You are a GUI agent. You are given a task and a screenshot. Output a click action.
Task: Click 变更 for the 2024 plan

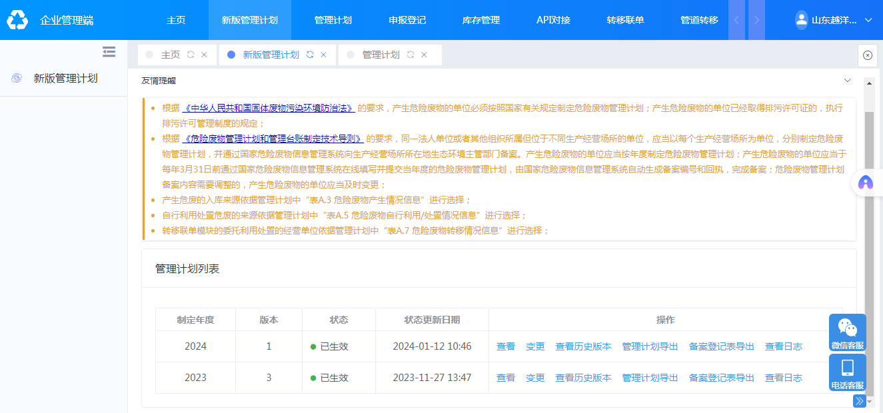pyautogui.click(x=535, y=346)
